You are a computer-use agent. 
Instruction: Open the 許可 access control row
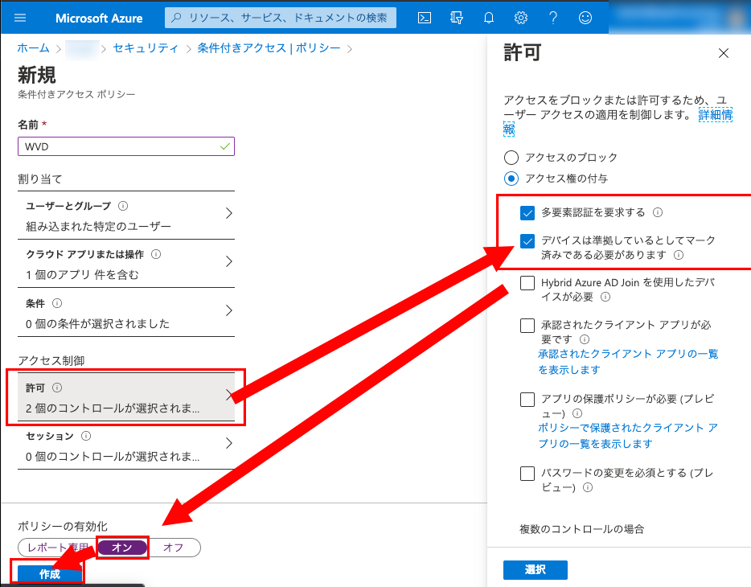(126, 397)
